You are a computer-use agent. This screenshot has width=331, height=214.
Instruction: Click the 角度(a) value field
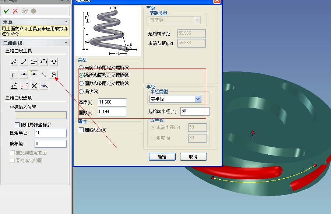click(197, 138)
